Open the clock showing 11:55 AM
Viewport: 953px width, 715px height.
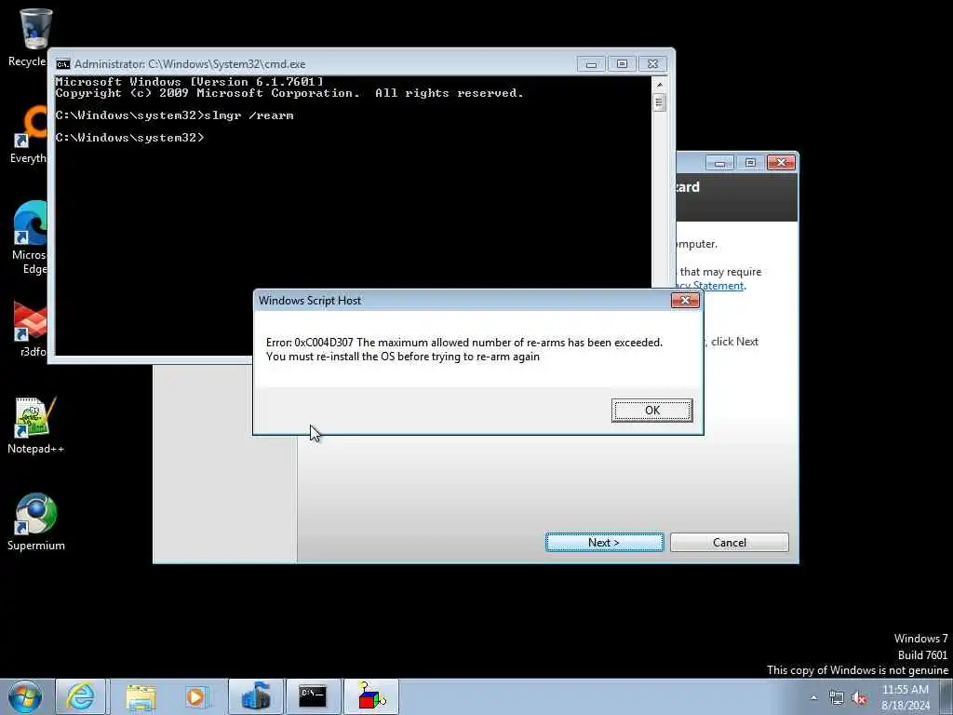click(906, 697)
